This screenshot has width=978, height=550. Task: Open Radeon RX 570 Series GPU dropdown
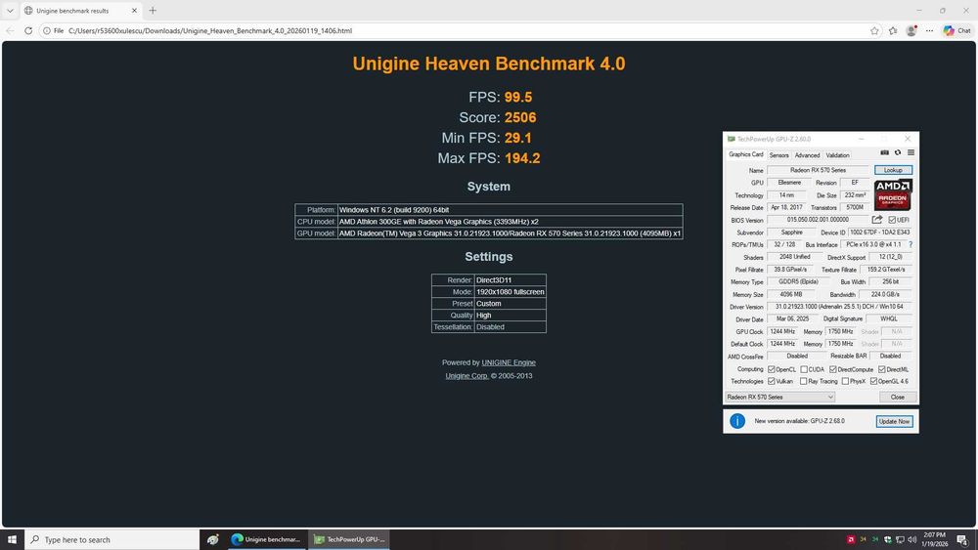click(779, 397)
